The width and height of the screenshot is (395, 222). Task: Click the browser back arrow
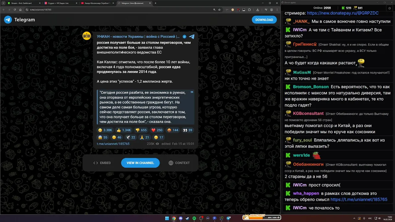point(4,10)
